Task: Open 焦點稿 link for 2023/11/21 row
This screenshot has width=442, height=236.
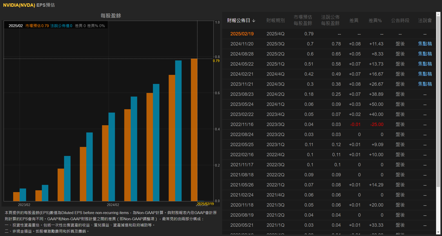Action: [x=425, y=84]
